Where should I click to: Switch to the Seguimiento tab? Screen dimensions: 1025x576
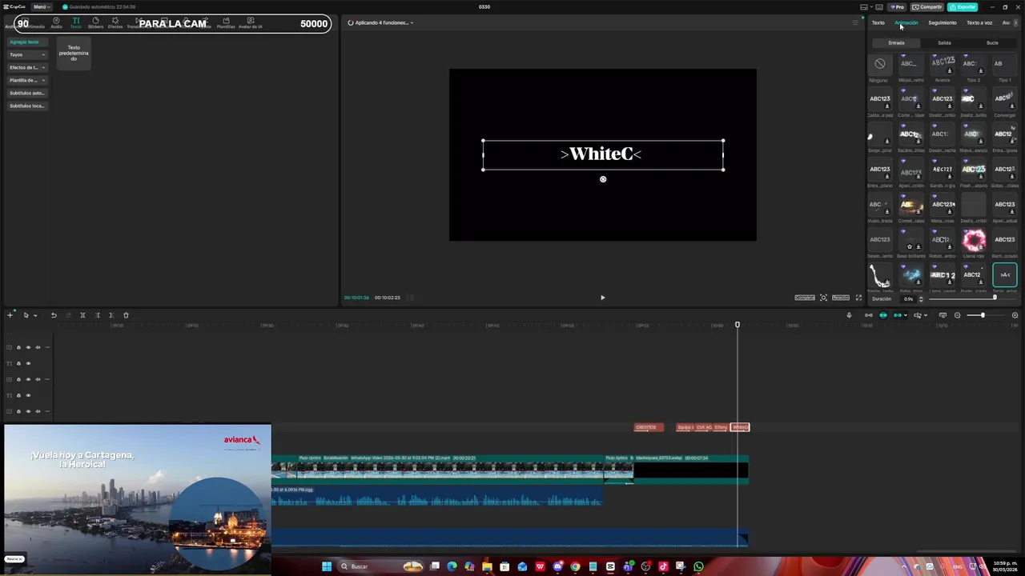(943, 22)
